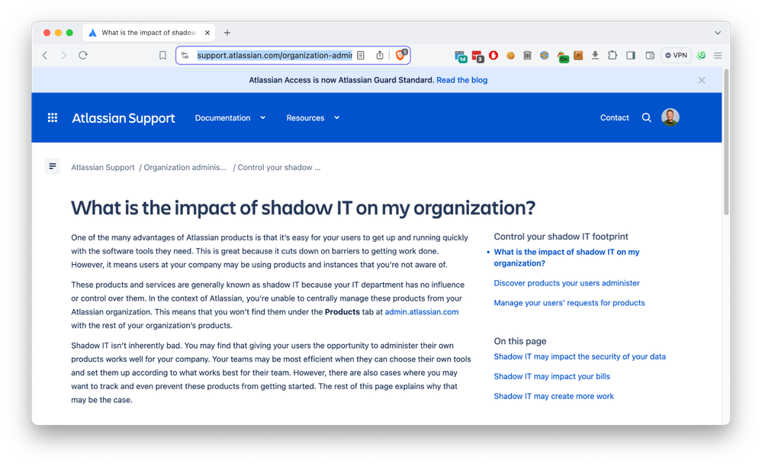Select the 'What is the impact of shadow' tab

point(150,33)
